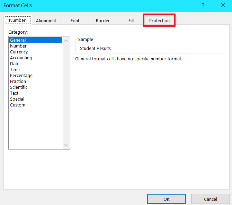232x205 pixels.
Task: Click the Category list scroll up arrow
Action: point(66,40)
